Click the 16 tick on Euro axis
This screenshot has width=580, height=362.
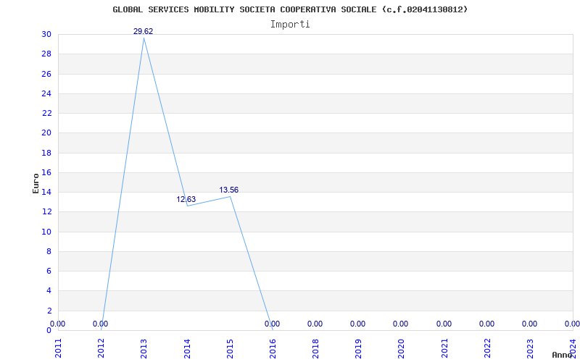coord(46,172)
